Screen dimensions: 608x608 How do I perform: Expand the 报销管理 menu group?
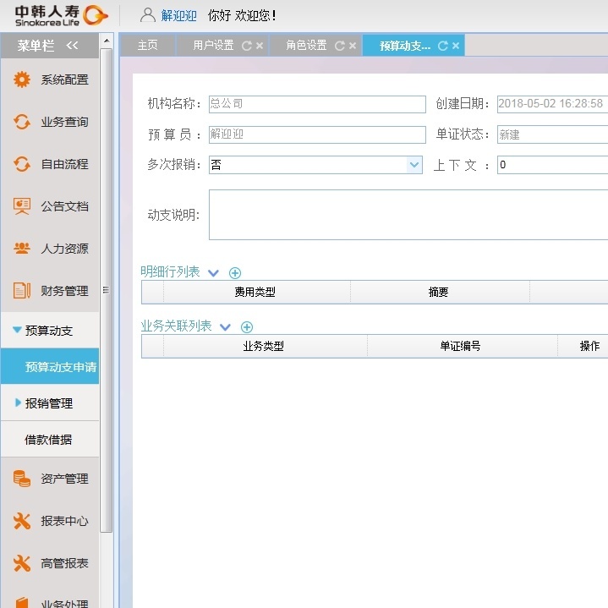18,403
